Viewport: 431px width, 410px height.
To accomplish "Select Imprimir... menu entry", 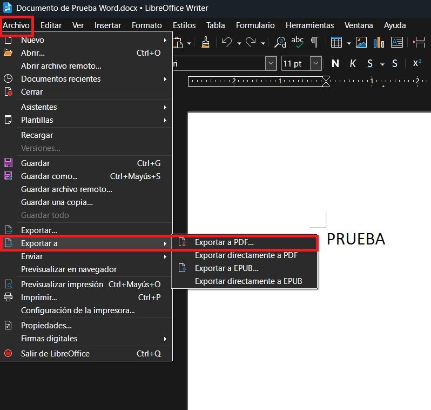I will (x=86, y=297).
